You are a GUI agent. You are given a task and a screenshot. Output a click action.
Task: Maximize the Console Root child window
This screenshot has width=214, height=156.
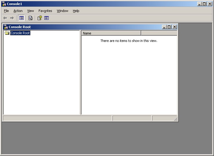pos(169,27)
